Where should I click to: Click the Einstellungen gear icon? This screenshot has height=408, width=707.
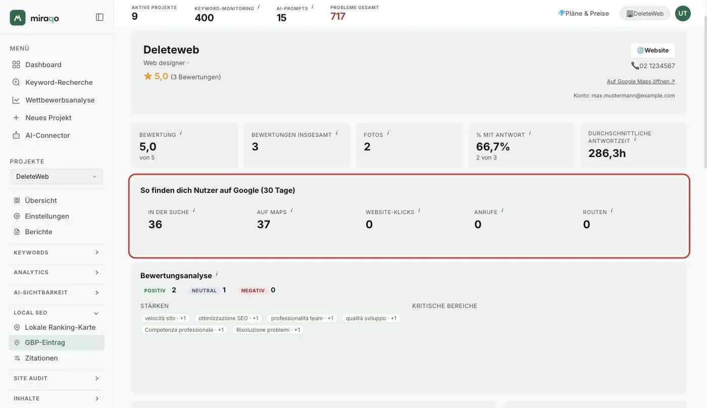[17, 216]
